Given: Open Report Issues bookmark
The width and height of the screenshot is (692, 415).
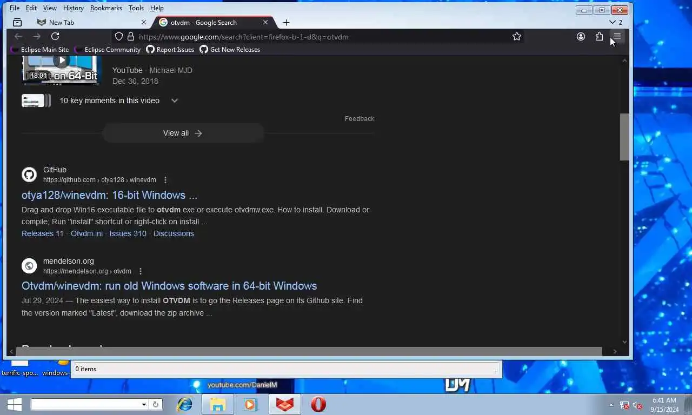Looking at the screenshot, I should click(170, 50).
